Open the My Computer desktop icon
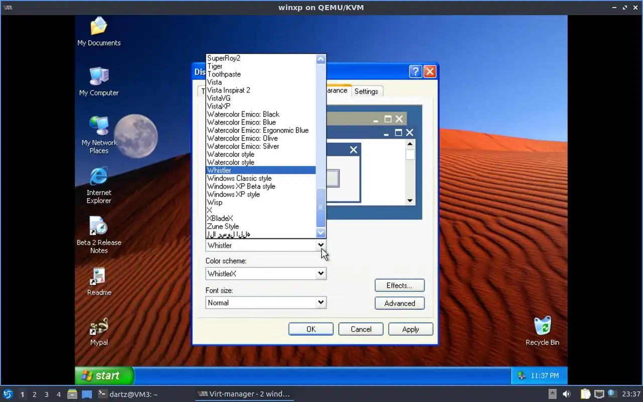This screenshot has height=402, width=643. (99, 81)
